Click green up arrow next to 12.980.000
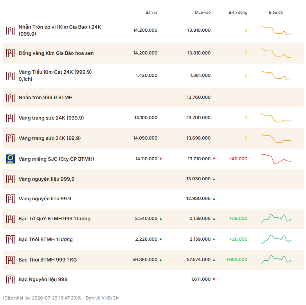The width and height of the screenshot is (306, 305). point(214,199)
